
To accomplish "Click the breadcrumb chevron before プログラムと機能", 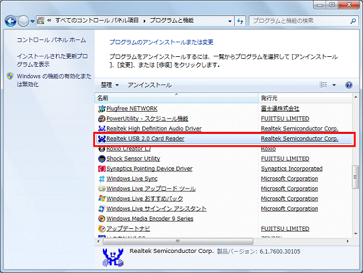I will coord(144,21).
